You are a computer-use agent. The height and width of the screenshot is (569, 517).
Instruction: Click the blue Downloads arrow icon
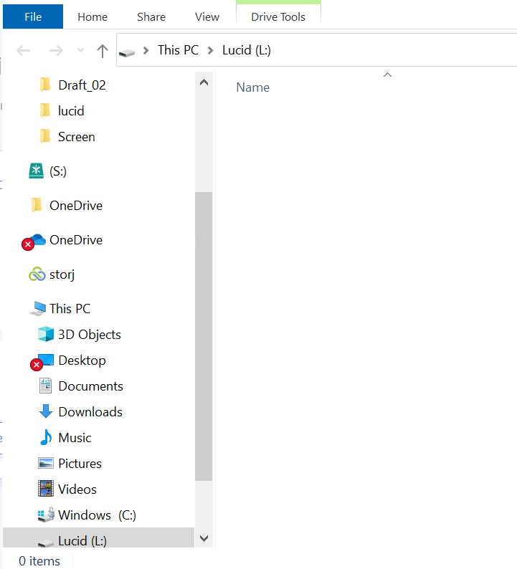(46, 411)
